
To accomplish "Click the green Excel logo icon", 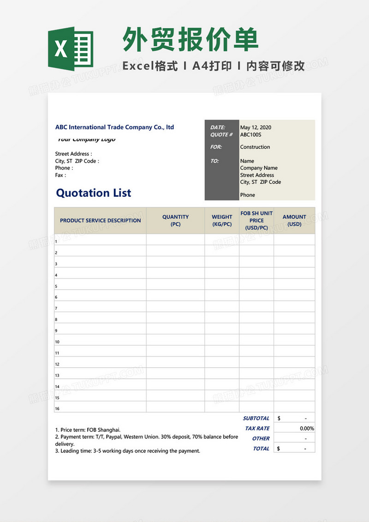I will point(71,49).
